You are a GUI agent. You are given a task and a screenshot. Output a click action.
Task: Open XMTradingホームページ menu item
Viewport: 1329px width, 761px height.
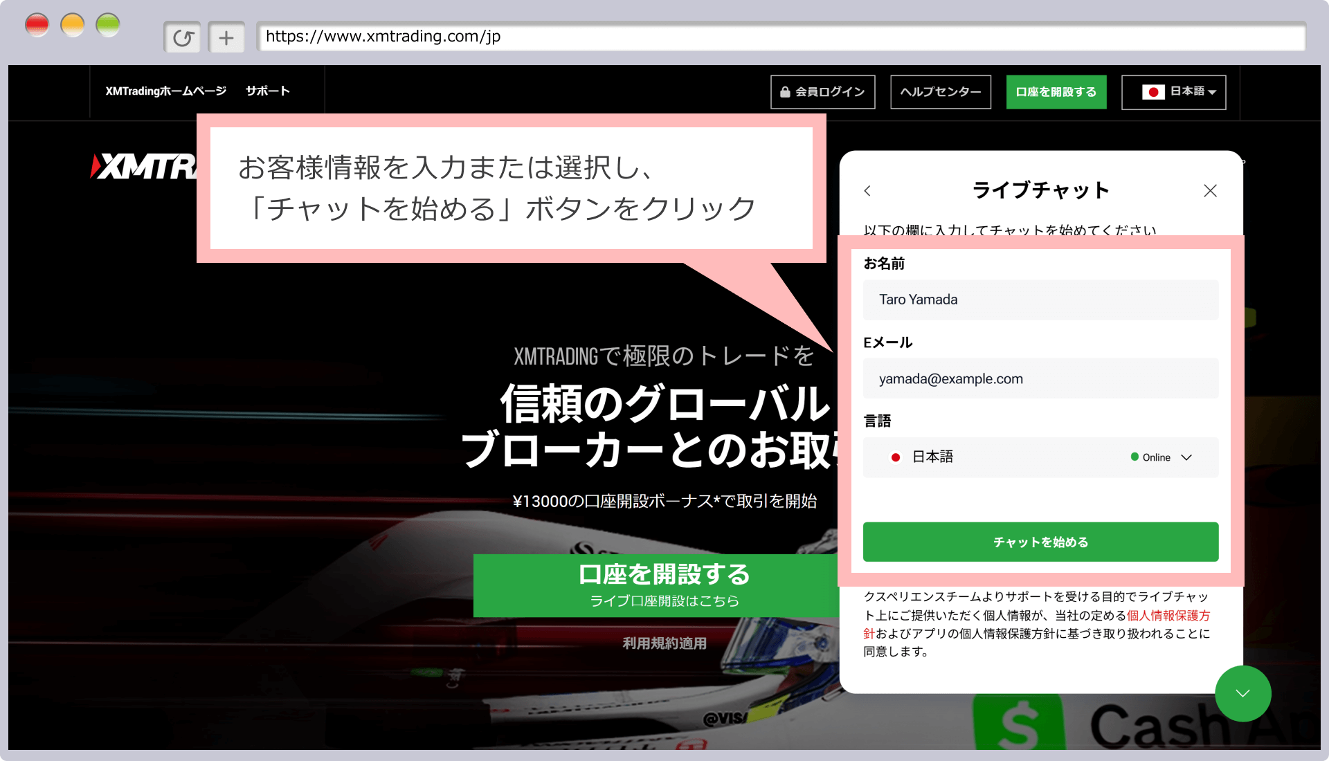point(166,91)
